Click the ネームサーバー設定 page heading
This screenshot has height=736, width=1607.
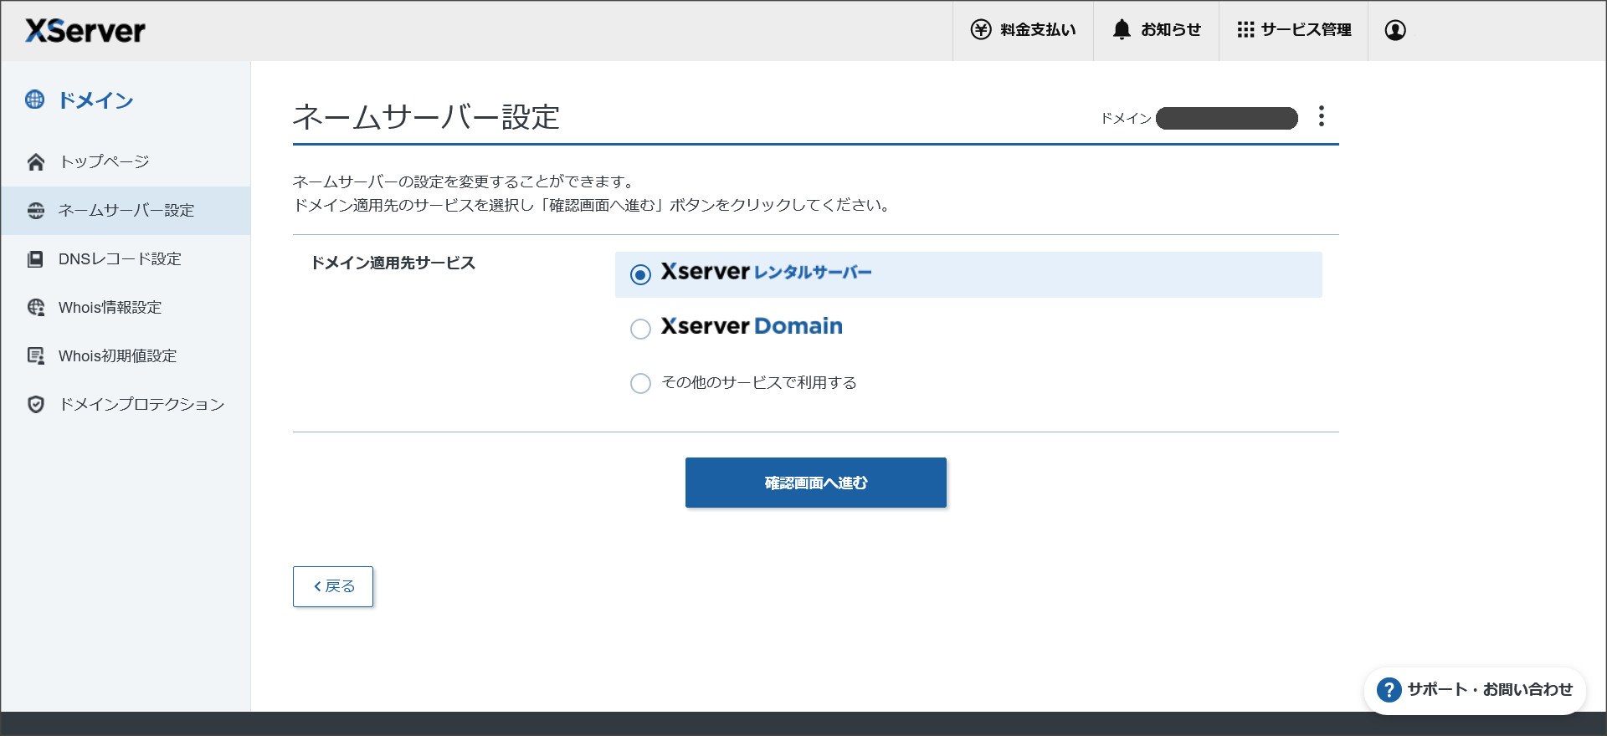click(x=426, y=117)
